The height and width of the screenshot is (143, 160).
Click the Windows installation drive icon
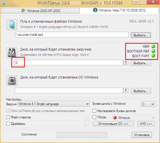[x=12, y=81]
